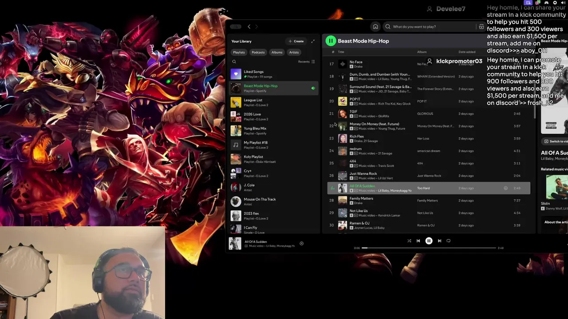Play track 'Not Like Us'
This screenshot has height=319, width=568.
pos(429,213)
